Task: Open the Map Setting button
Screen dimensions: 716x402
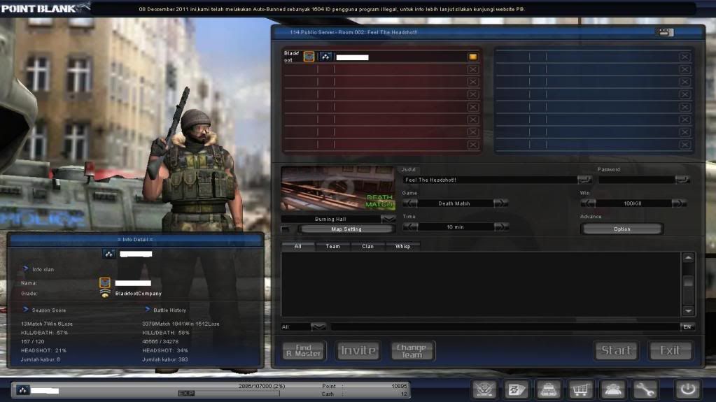Action: 346,229
